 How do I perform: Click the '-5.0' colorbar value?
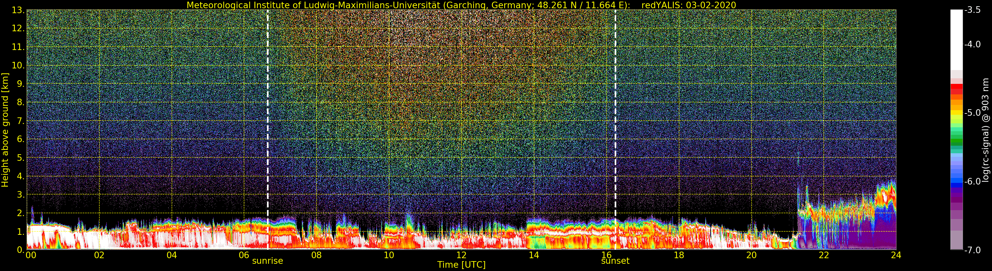[973, 112]
